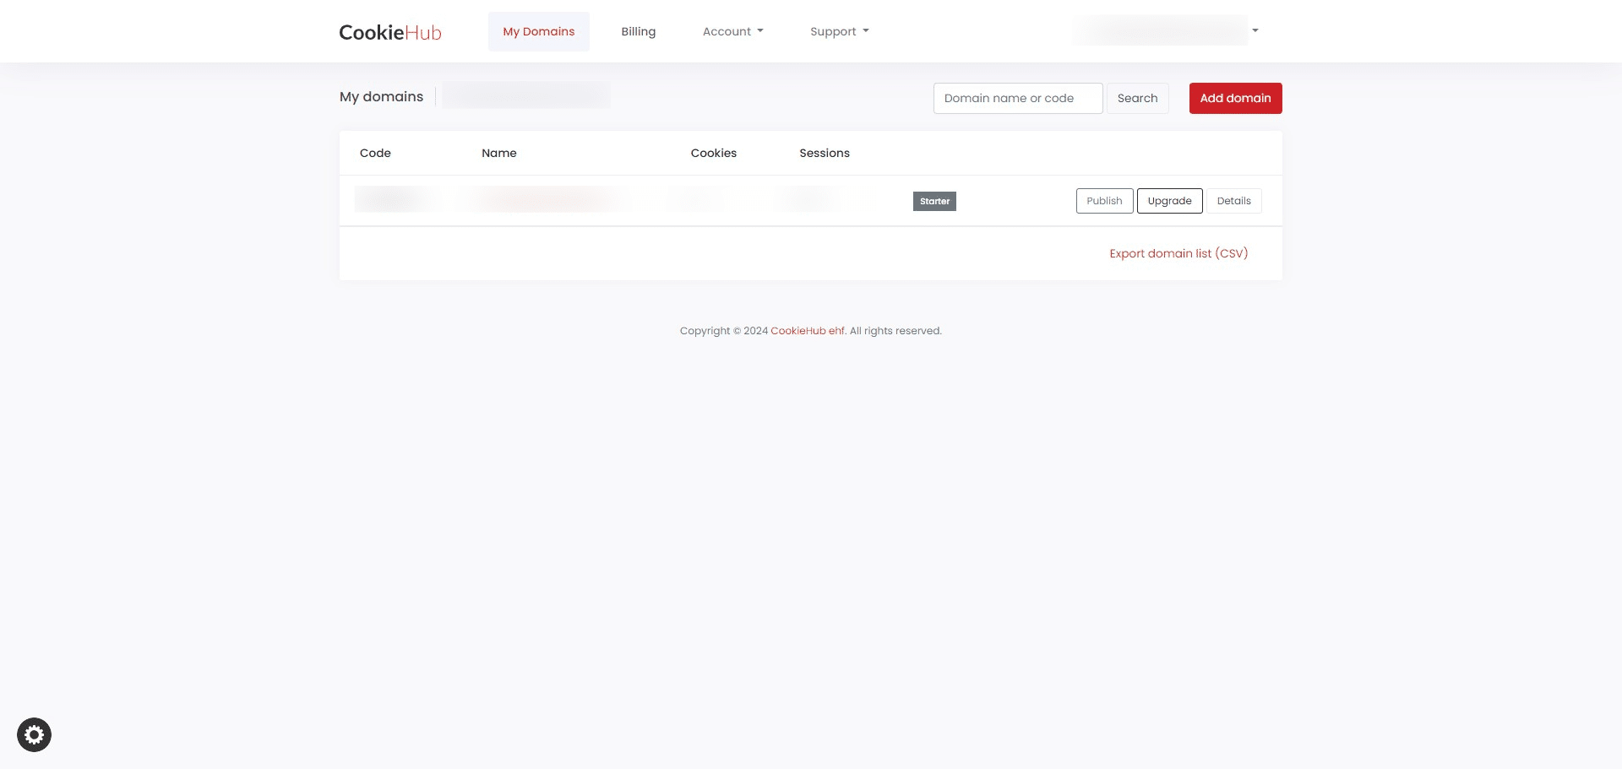View Details of the domain
Image resolution: width=1622 pixels, height=769 pixels.
coord(1234,201)
